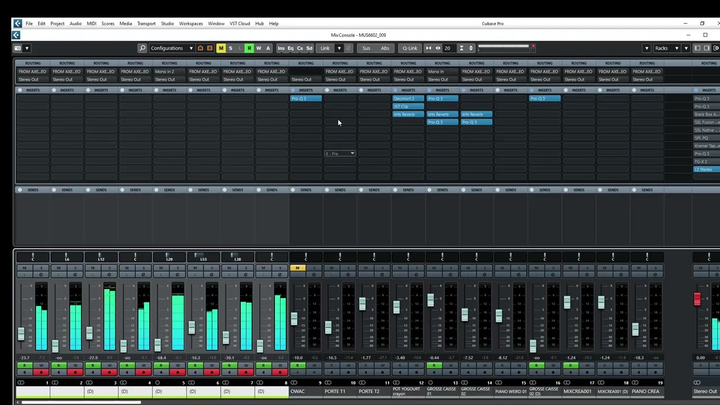Toggle global read R automation in toolbar
This screenshot has height=405, width=720.
(249, 48)
